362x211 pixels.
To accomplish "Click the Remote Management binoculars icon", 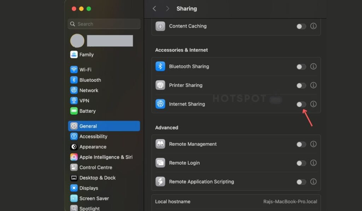I will tap(160, 144).
